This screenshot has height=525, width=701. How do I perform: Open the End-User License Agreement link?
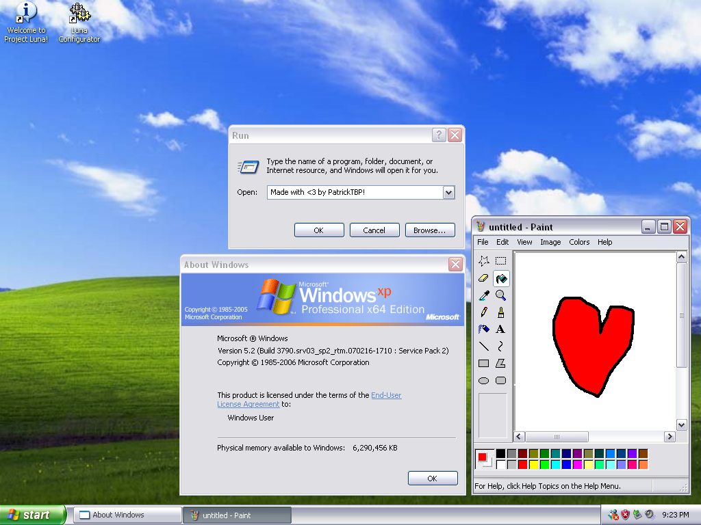(309, 399)
